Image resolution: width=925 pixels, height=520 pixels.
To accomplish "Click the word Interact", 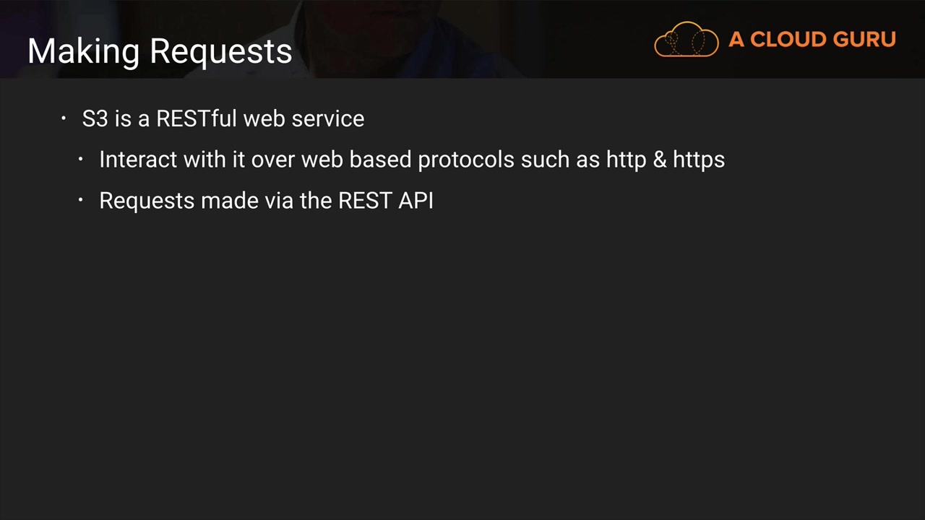I will [x=138, y=160].
